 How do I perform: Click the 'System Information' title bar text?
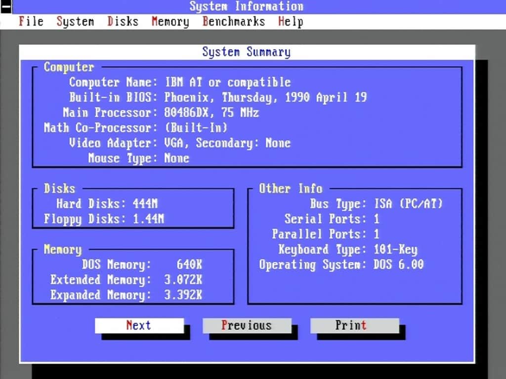[247, 6]
